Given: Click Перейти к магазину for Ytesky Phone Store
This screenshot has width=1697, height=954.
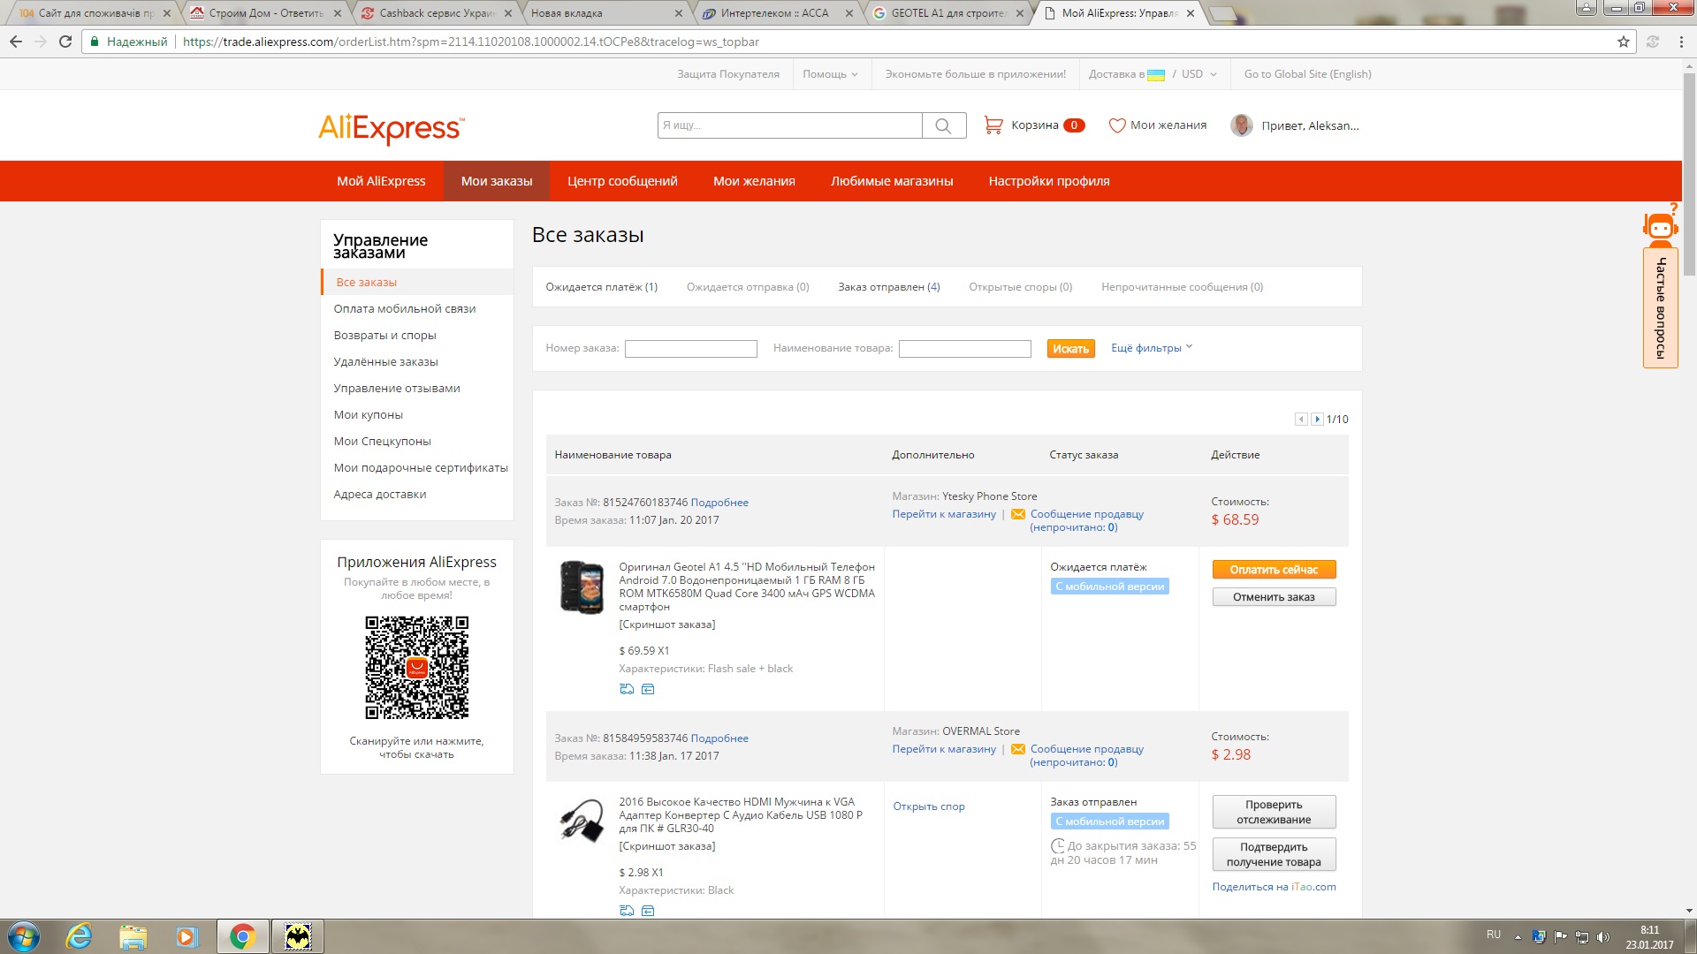Looking at the screenshot, I should point(944,514).
